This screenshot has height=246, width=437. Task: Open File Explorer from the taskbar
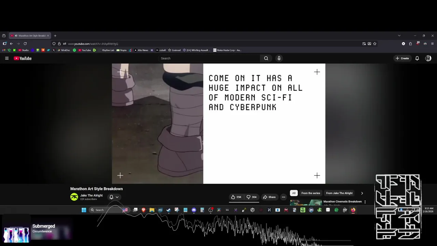point(152,210)
